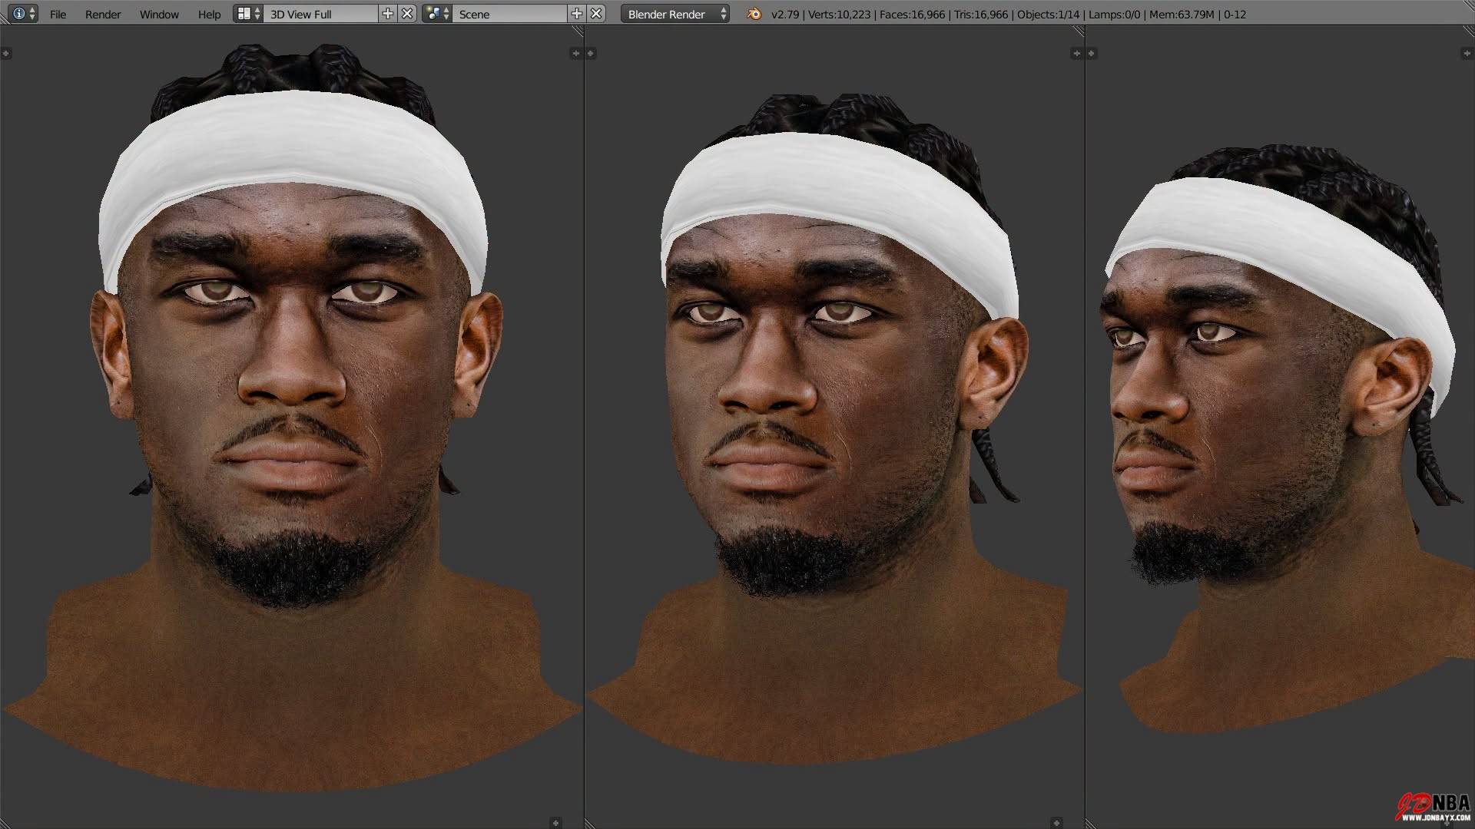Click the Verts:10,223 statistic
This screenshot has height=829, width=1475.
pyautogui.click(x=840, y=15)
